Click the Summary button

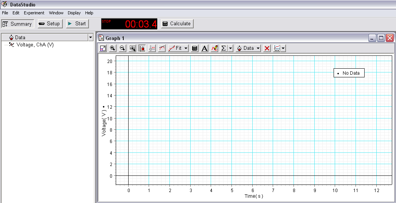[x=18, y=24]
